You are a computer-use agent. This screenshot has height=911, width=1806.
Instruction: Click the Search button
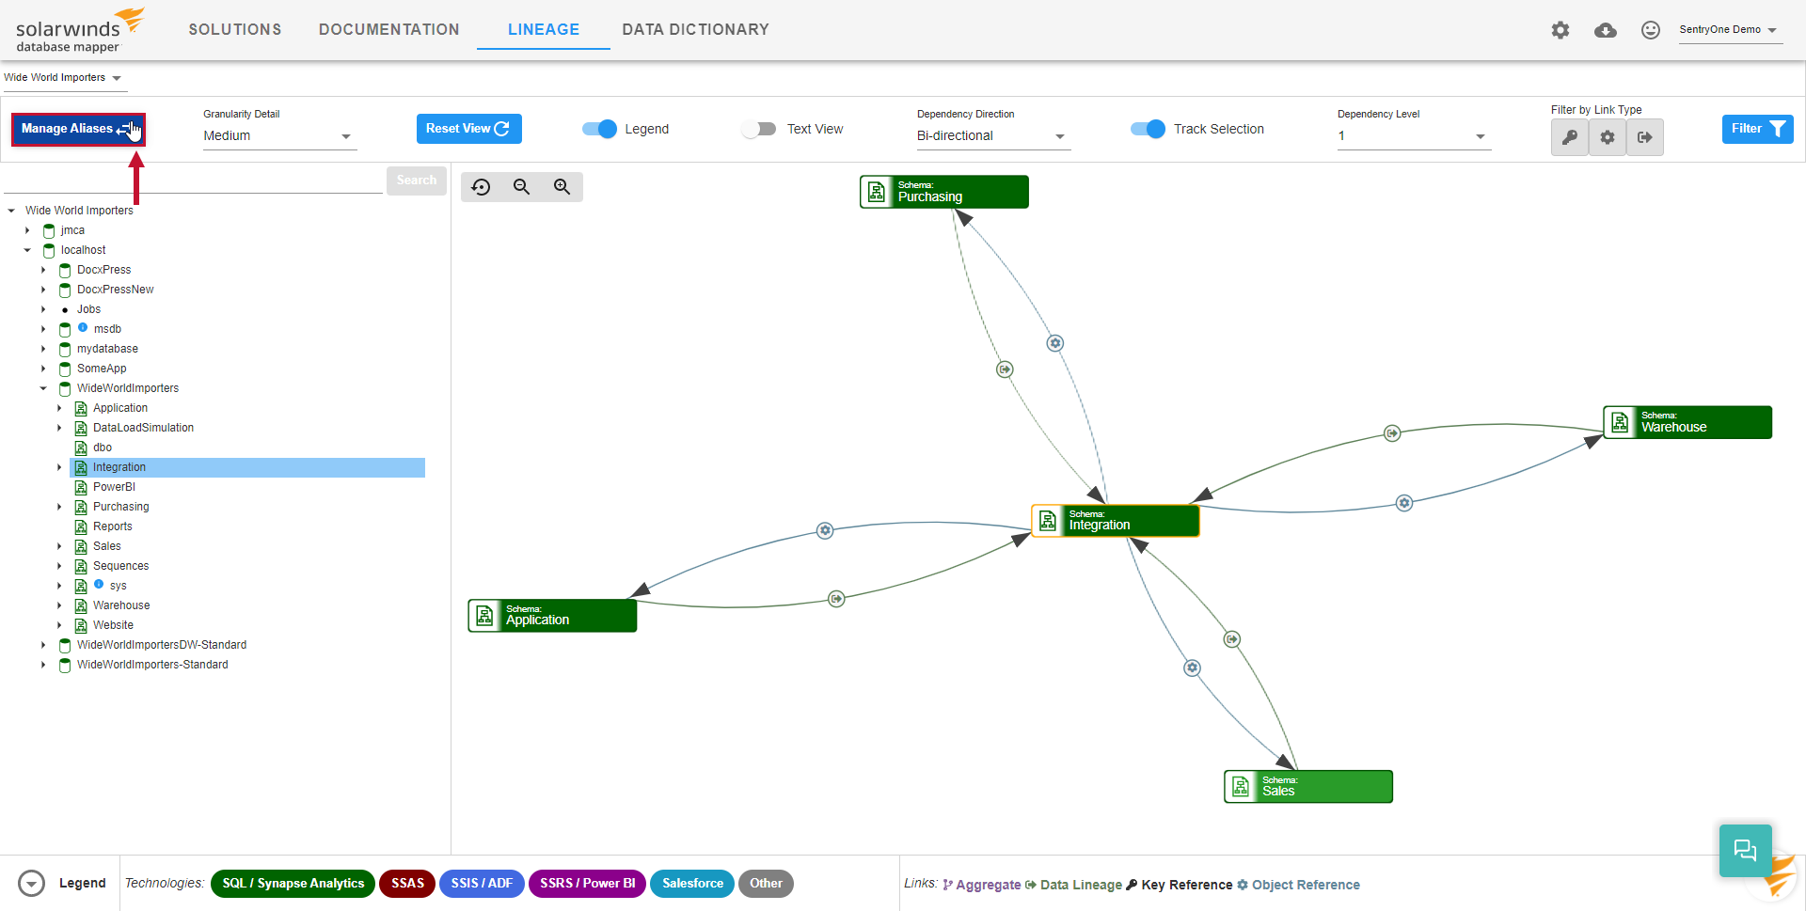coord(417,181)
